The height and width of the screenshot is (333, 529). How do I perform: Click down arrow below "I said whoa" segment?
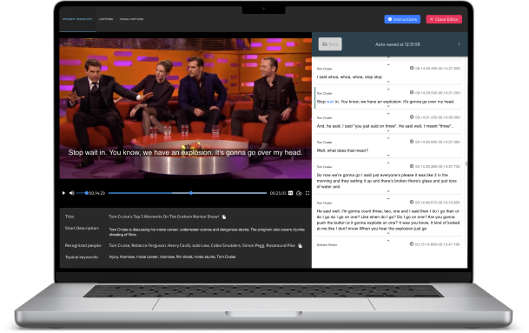point(388,82)
